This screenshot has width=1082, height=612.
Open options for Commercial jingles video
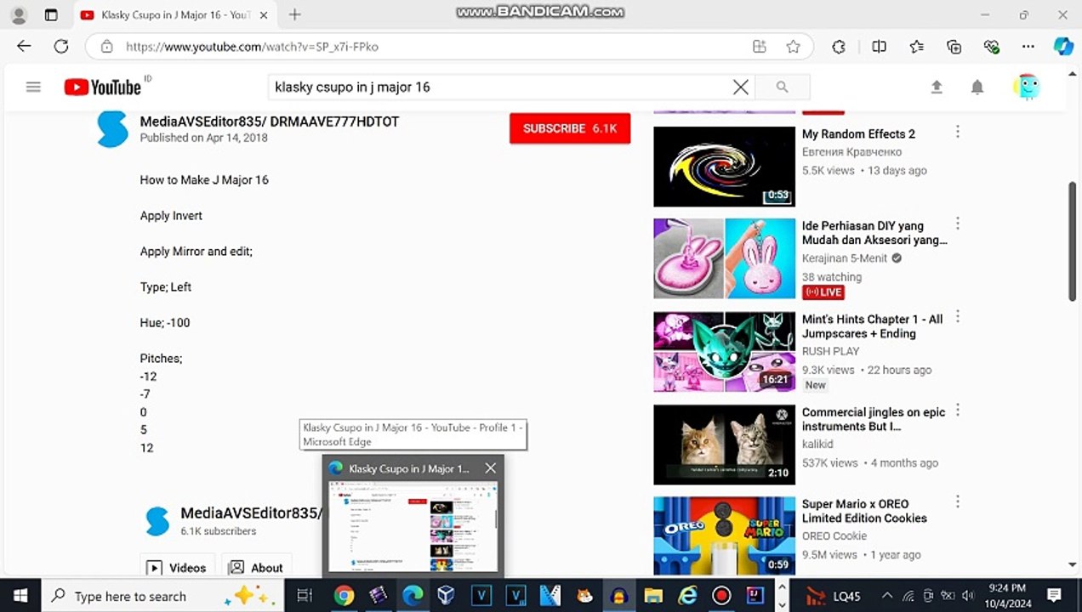(958, 410)
